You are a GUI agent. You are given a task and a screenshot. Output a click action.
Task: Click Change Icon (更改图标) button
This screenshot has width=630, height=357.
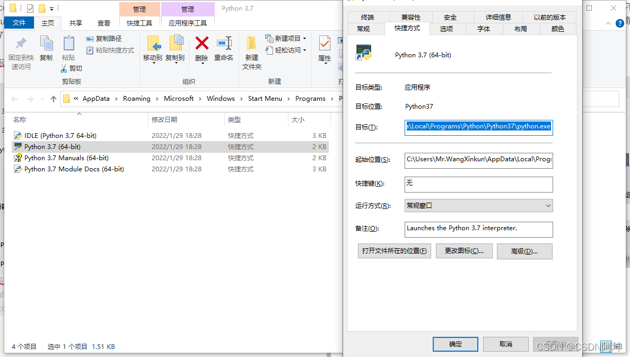[x=464, y=251]
